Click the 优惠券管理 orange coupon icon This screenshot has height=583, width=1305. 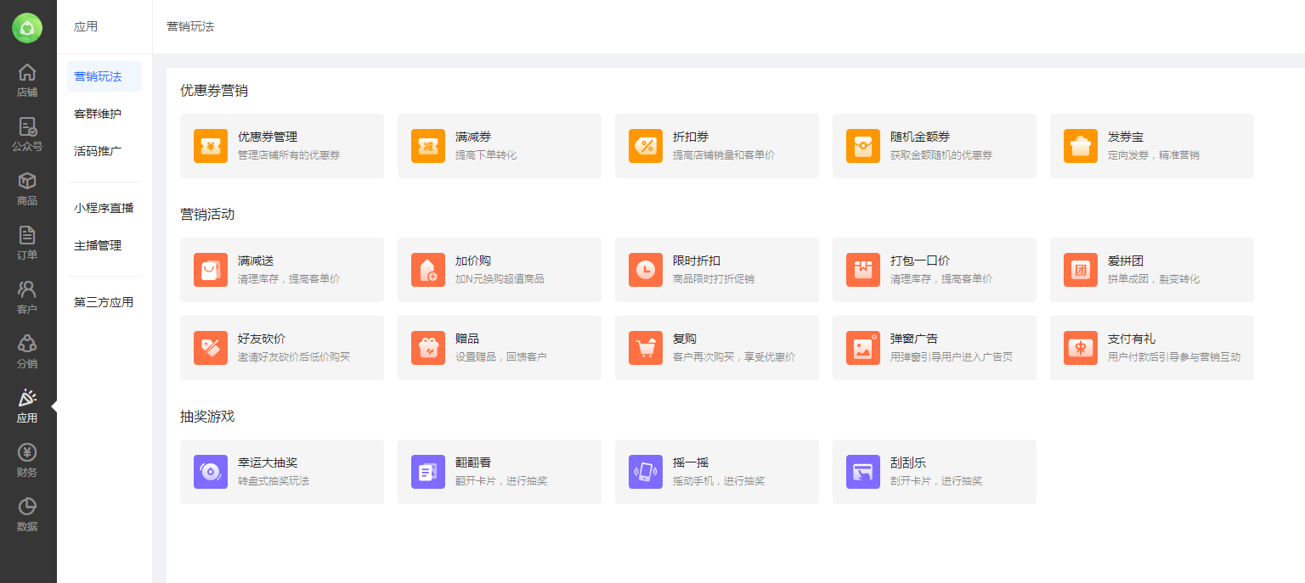coord(211,146)
